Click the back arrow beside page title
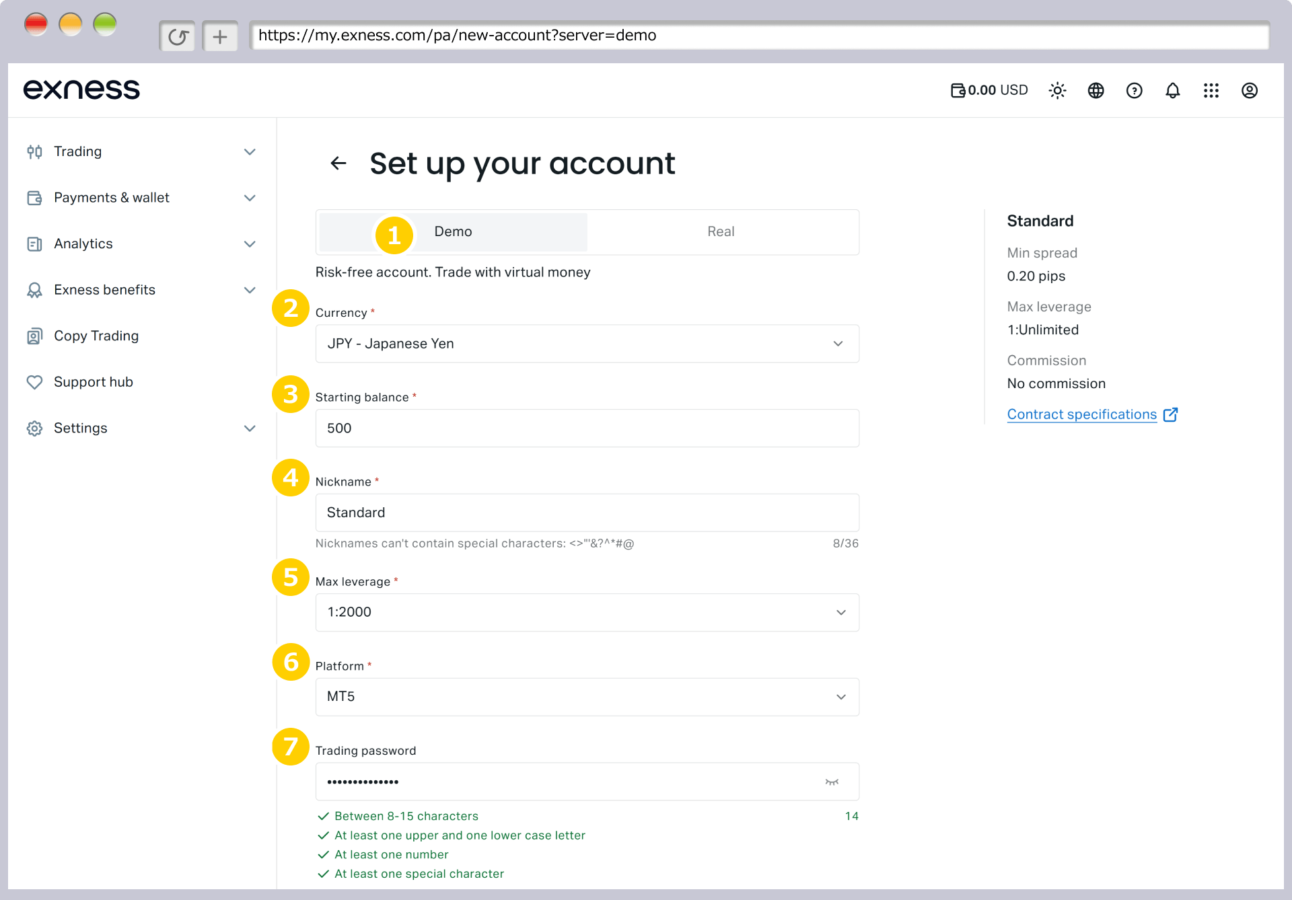The height and width of the screenshot is (900, 1292). (338, 163)
